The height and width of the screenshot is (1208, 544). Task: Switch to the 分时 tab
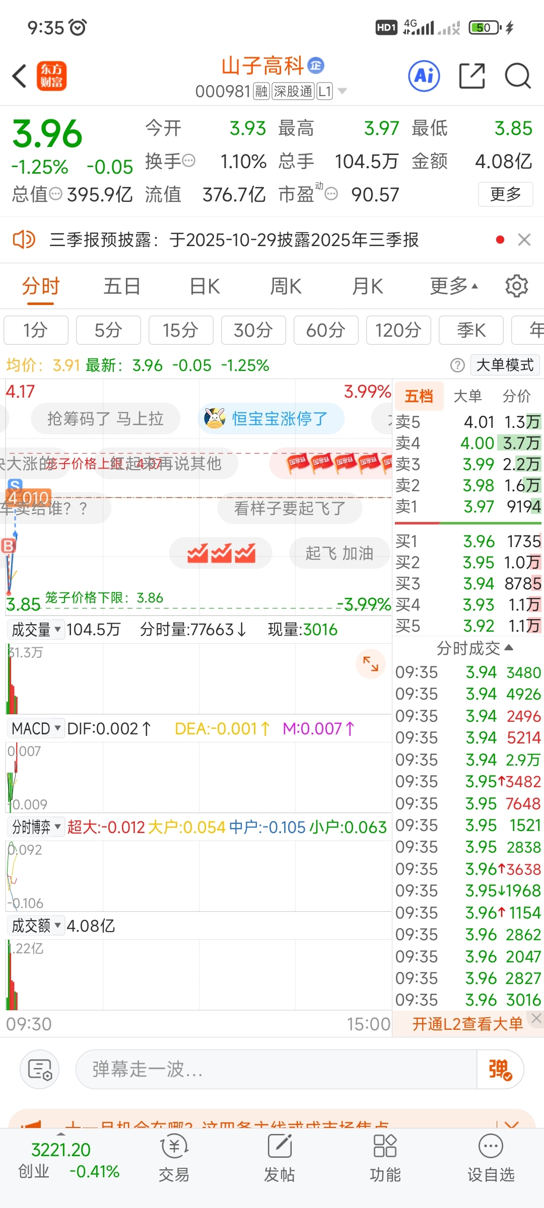click(41, 286)
